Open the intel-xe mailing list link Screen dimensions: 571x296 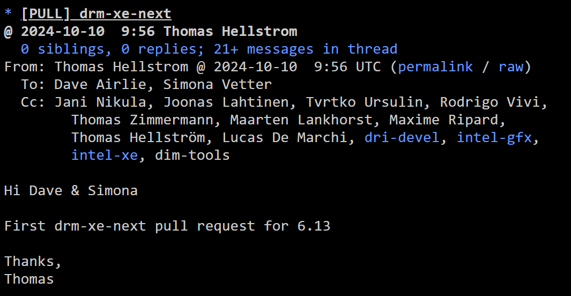coord(105,156)
